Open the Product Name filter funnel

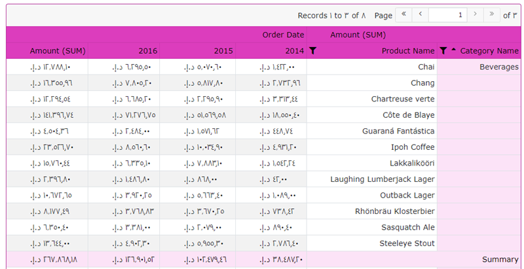point(312,51)
